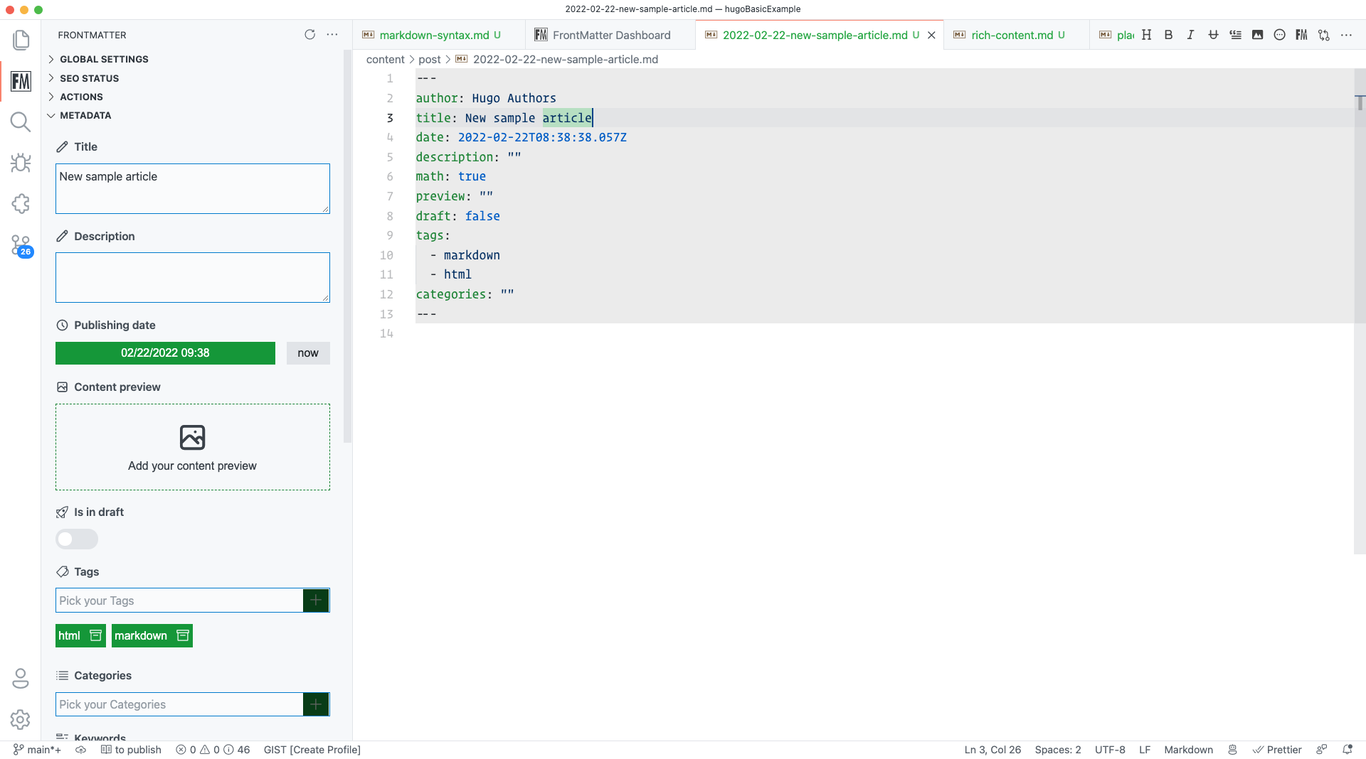Remove the markdown tag via its archive icon
The height and width of the screenshot is (759, 1366).
tap(183, 635)
